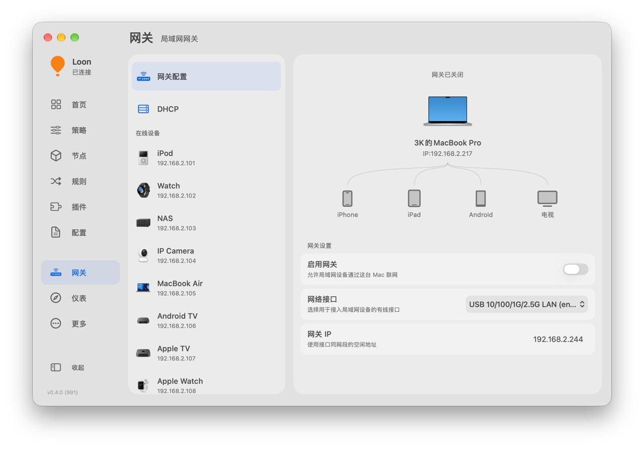Image resolution: width=644 pixels, height=449 pixels.
Task: Open the 策略 sidebar label
Action: pyautogui.click(x=79, y=130)
